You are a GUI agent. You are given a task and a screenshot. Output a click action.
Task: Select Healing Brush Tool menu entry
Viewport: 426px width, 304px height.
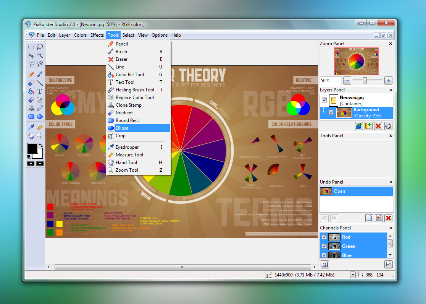tap(135, 90)
